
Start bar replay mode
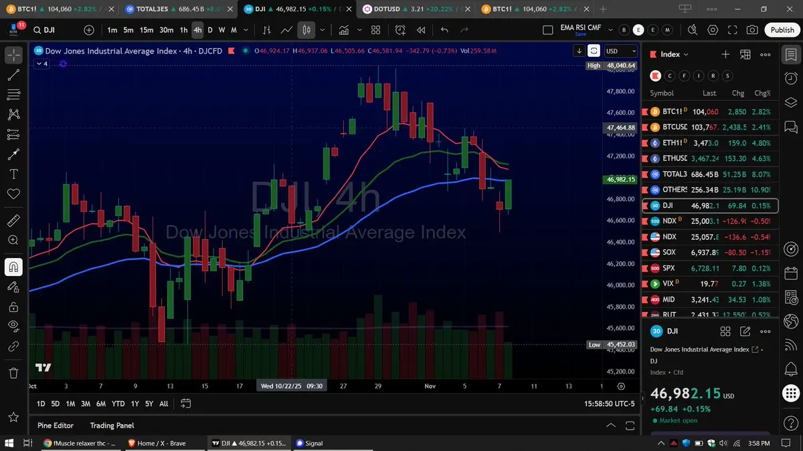click(x=421, y=30)
